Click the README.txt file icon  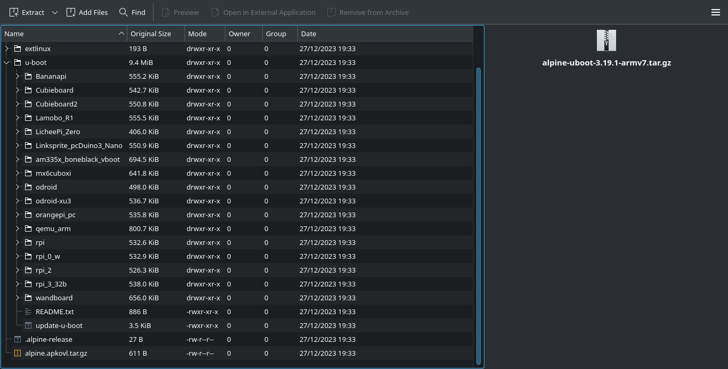coord(28,311)
